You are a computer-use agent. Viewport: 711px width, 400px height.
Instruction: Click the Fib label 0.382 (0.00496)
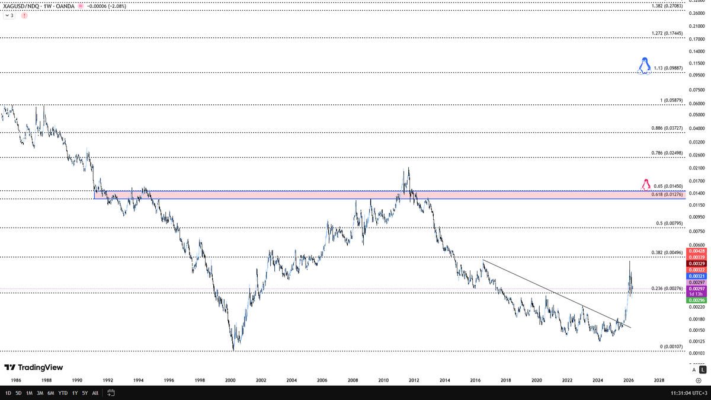click(666, 252)
